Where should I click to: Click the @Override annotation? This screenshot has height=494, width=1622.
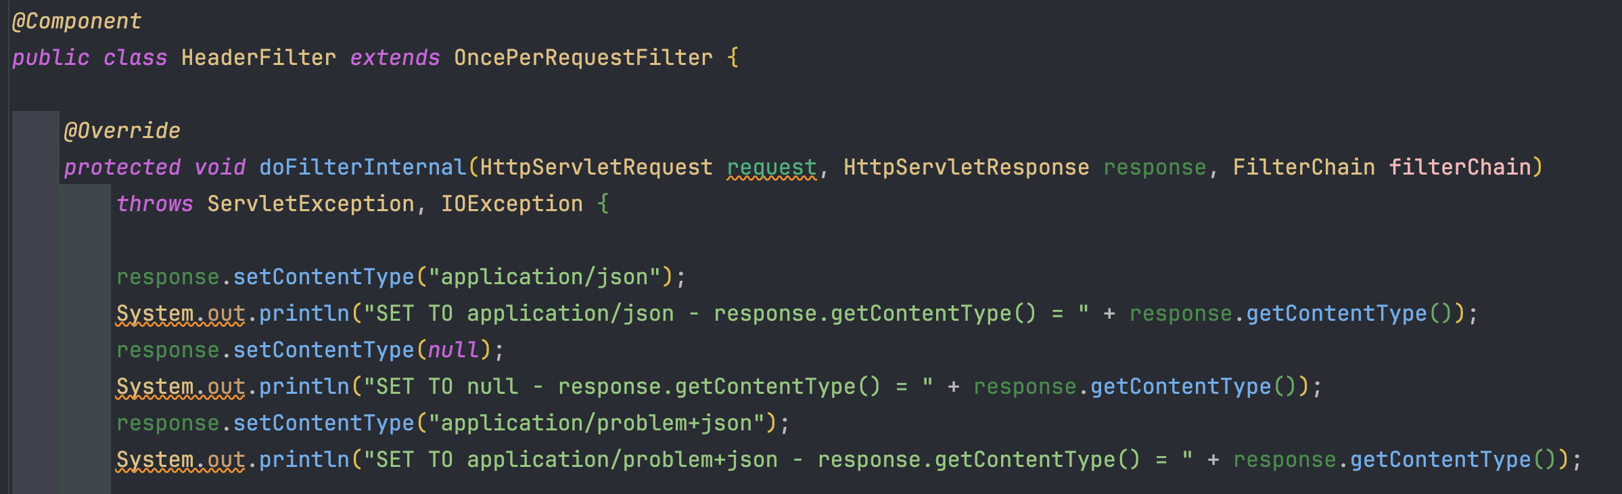(122, 131)
